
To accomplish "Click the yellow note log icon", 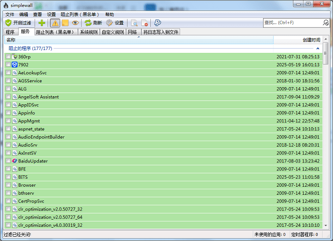I will pyautogui.click(x=65, y=23).
